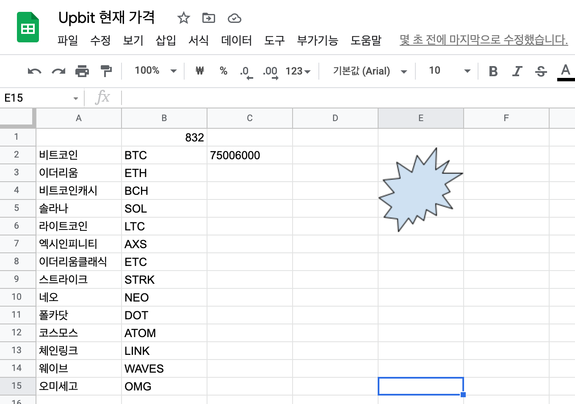The image size is (575, 404).
Task: Toggle strikethrough formatting
Action: pos(541,71)
